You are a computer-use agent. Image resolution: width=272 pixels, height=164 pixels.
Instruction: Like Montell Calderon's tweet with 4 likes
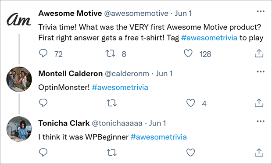(x=191, y=103)
